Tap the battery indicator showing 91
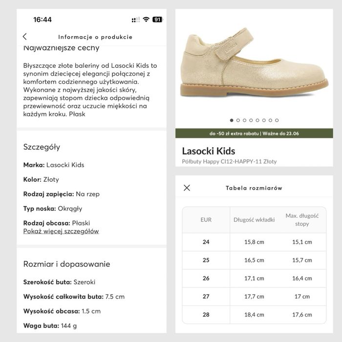 [158, 20]
